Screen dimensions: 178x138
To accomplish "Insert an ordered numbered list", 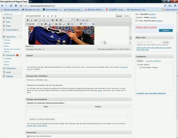I will tap(44, 20).
